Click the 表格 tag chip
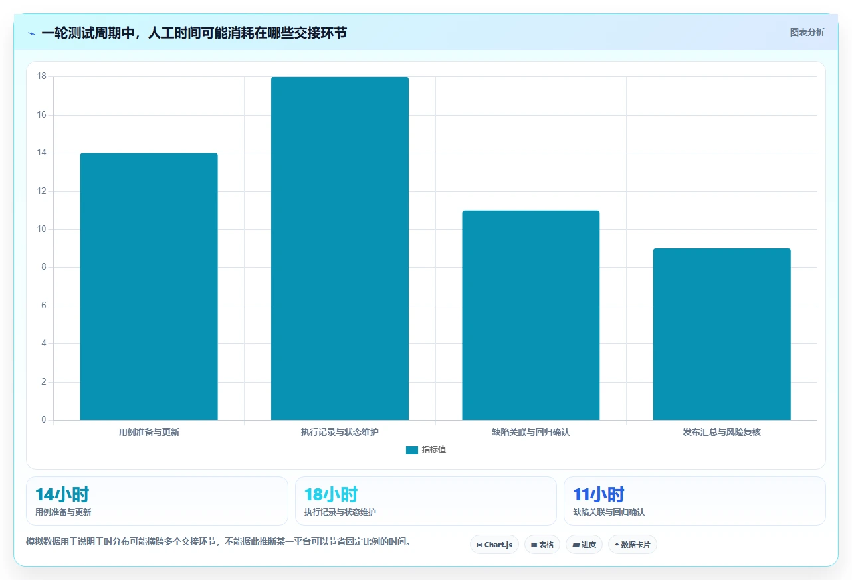The image size is (852, 580). (542, 545)
